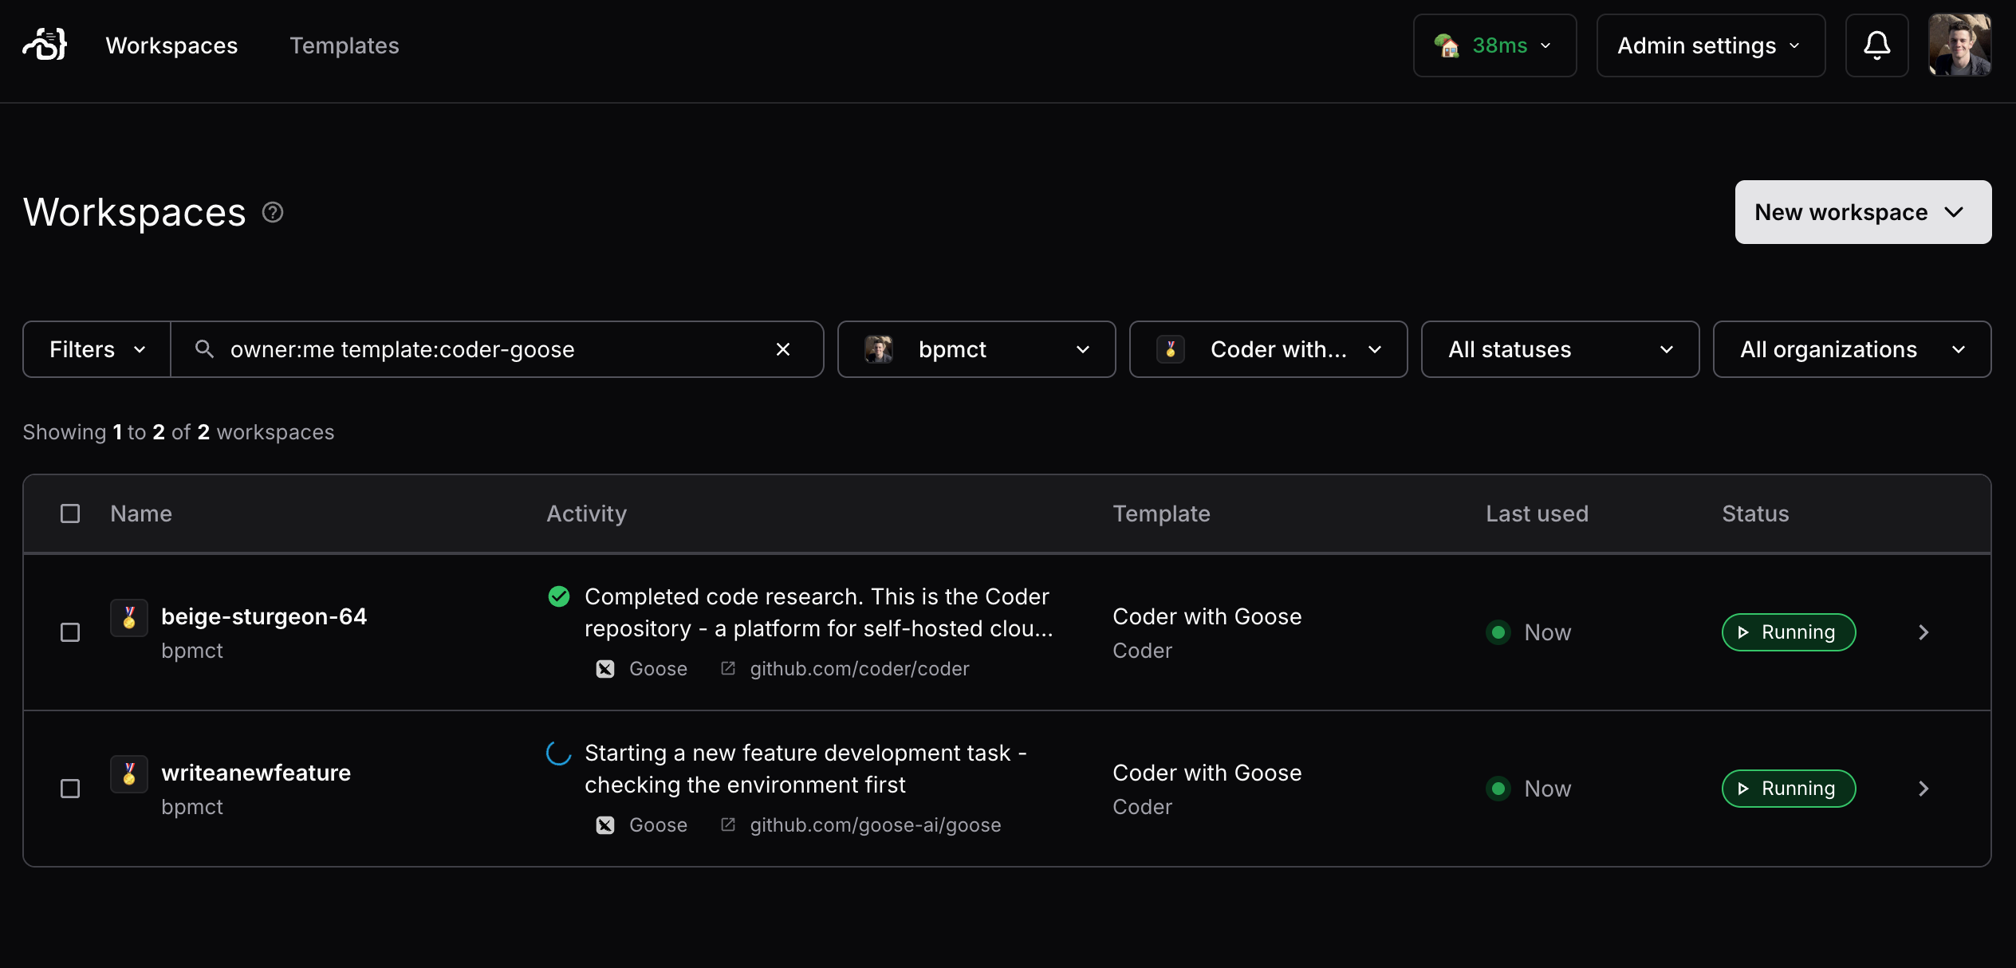This screenshot has width=2016, height=968.
Task: Click the Running status for writeanewfeature
Action: coord(1788,788)
